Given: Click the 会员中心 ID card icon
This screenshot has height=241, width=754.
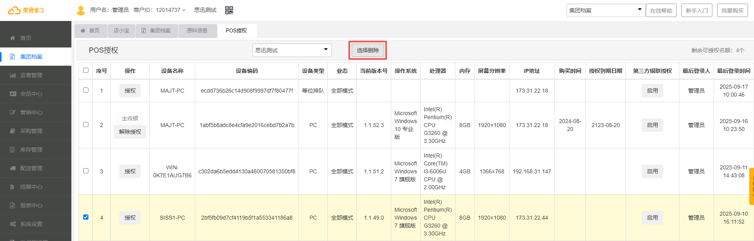Looking at the screenshot, I should 13,94.
